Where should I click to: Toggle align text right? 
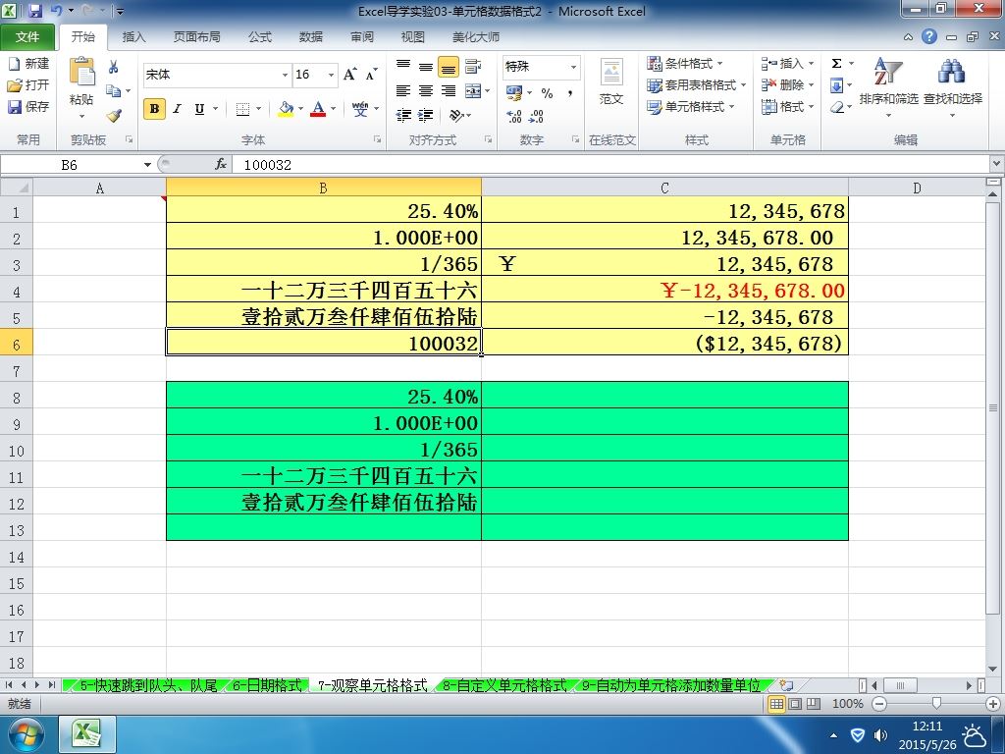click(449, 91)
